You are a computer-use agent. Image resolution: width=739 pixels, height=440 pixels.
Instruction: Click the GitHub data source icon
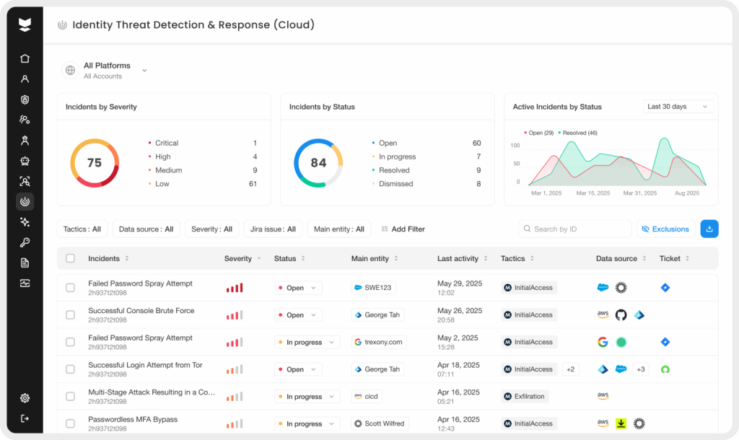point(621,315)
